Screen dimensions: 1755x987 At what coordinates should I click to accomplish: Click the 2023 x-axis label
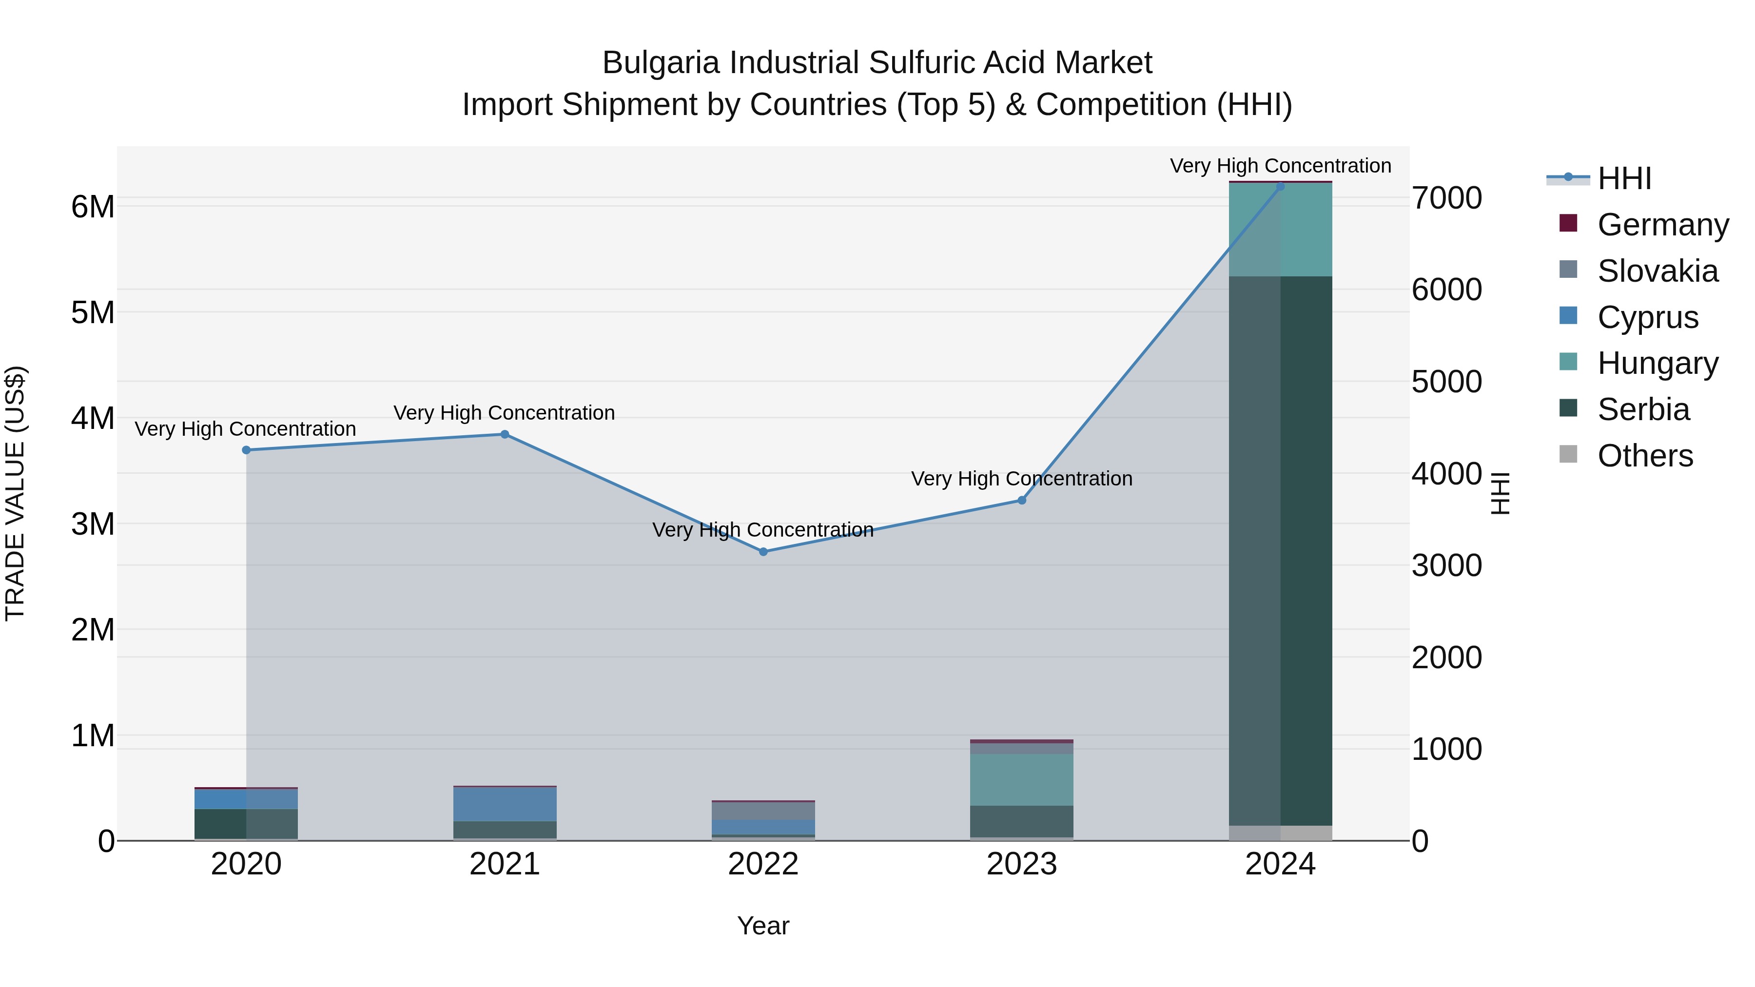click(x=1022, y=864)
